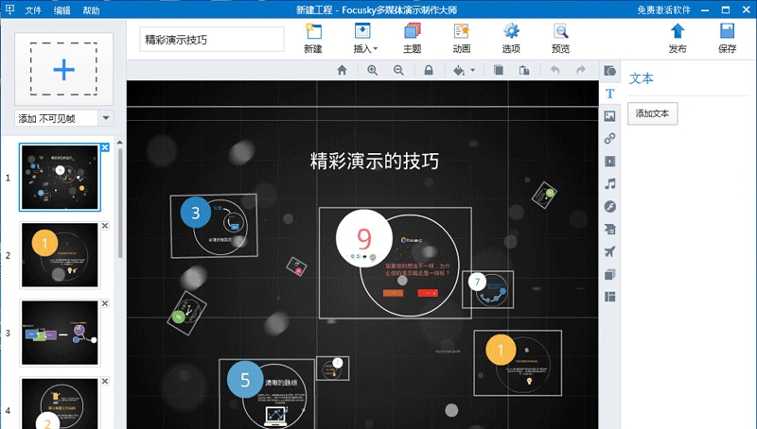
Task: Select the airplane icon tool
Action: [x=609, y=251]
